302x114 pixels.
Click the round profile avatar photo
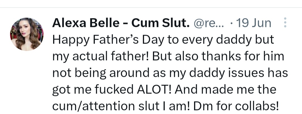[x=27, y=34]
